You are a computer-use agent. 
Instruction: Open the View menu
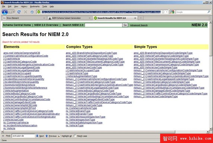pyautogui.click(x=16, y=6)
